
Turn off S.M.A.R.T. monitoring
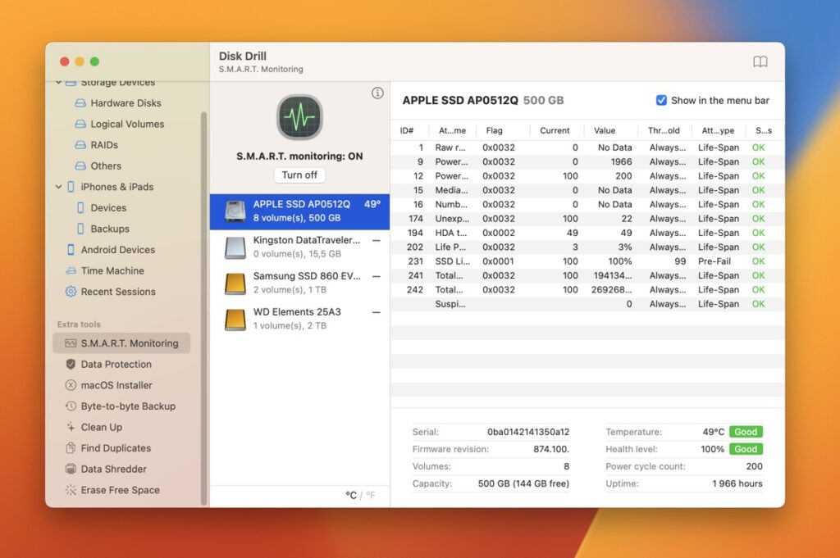[299, 175]
